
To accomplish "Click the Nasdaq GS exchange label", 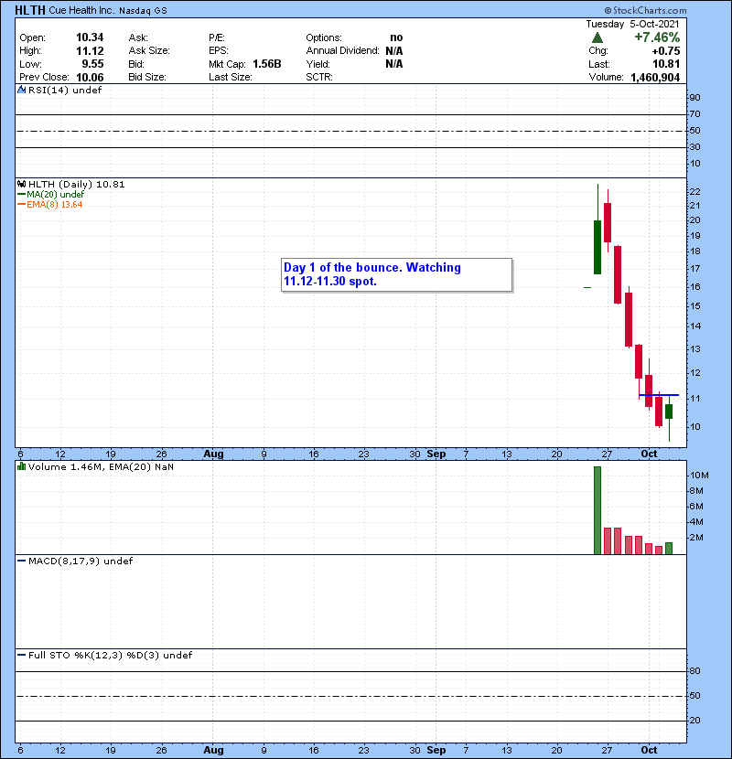I will coord(143,11).
